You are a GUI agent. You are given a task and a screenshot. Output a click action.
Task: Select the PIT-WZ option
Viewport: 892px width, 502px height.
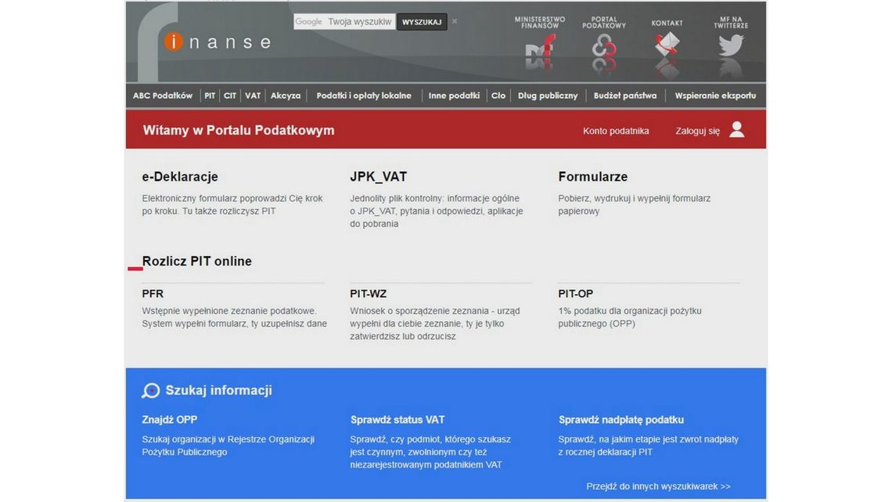point(369,294)
